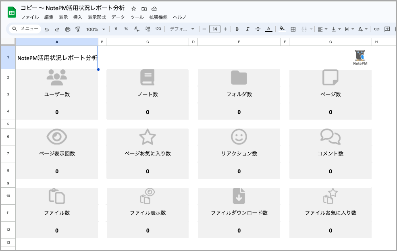Open the 表示形式 menu
This screenshot has width=397, height=251.
(x=97, y=17)
